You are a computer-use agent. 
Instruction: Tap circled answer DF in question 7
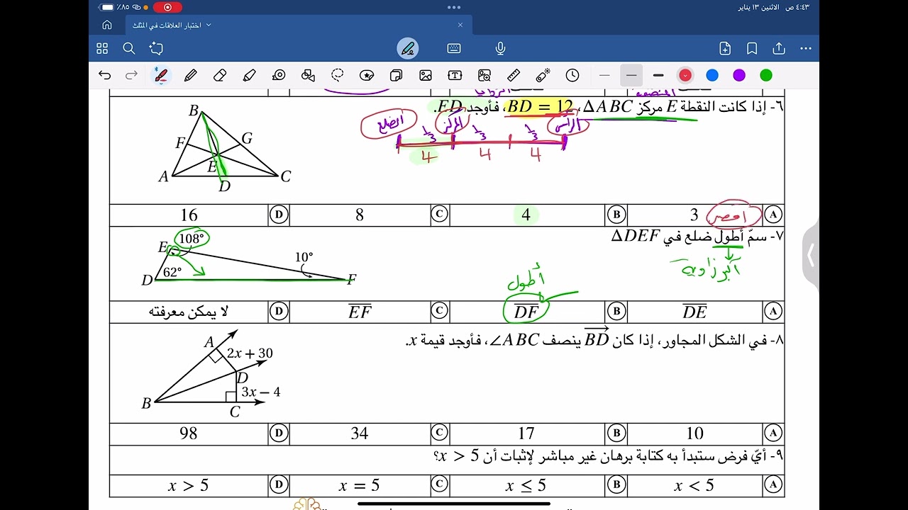point(526,311)
